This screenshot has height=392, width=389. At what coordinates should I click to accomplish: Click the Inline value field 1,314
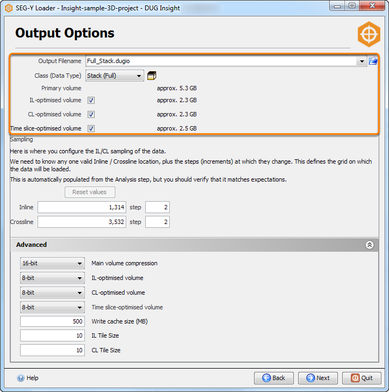coord(82,207)
